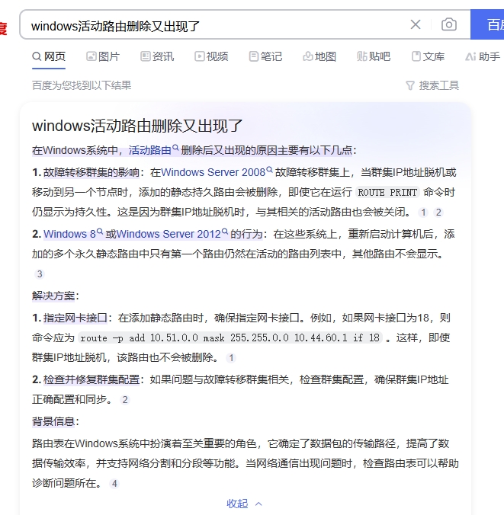Select the 网页 tab
The height and width of the screenshot is (515, 504).
(x=49, y=56)
